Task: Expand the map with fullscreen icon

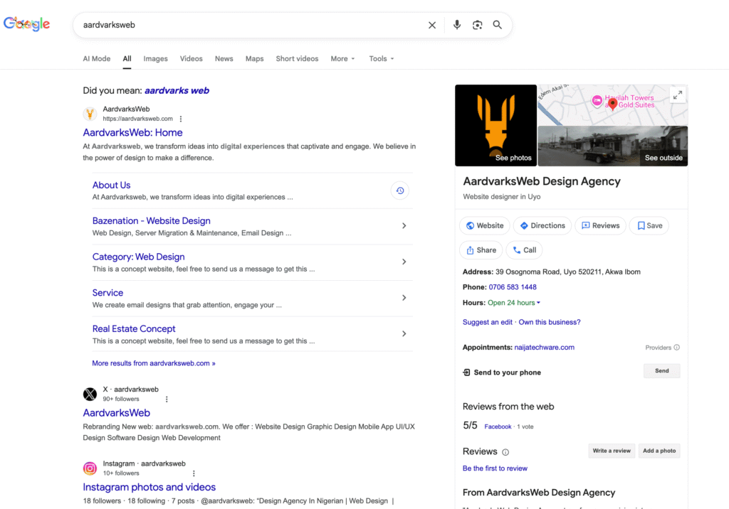Action: [x=678, y=95]
